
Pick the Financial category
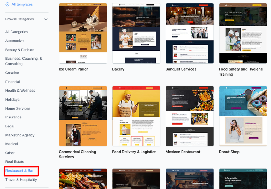(13, 82)
